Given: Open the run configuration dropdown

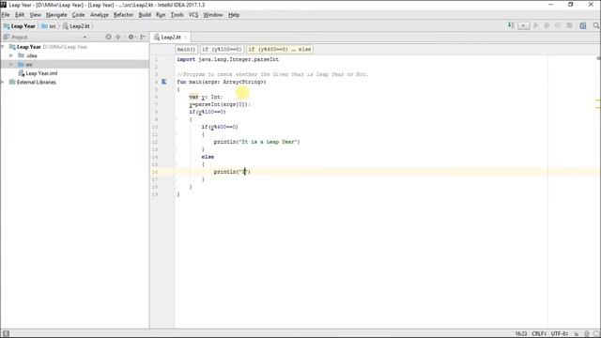Looking at the screenshot, I should point(524,25).
